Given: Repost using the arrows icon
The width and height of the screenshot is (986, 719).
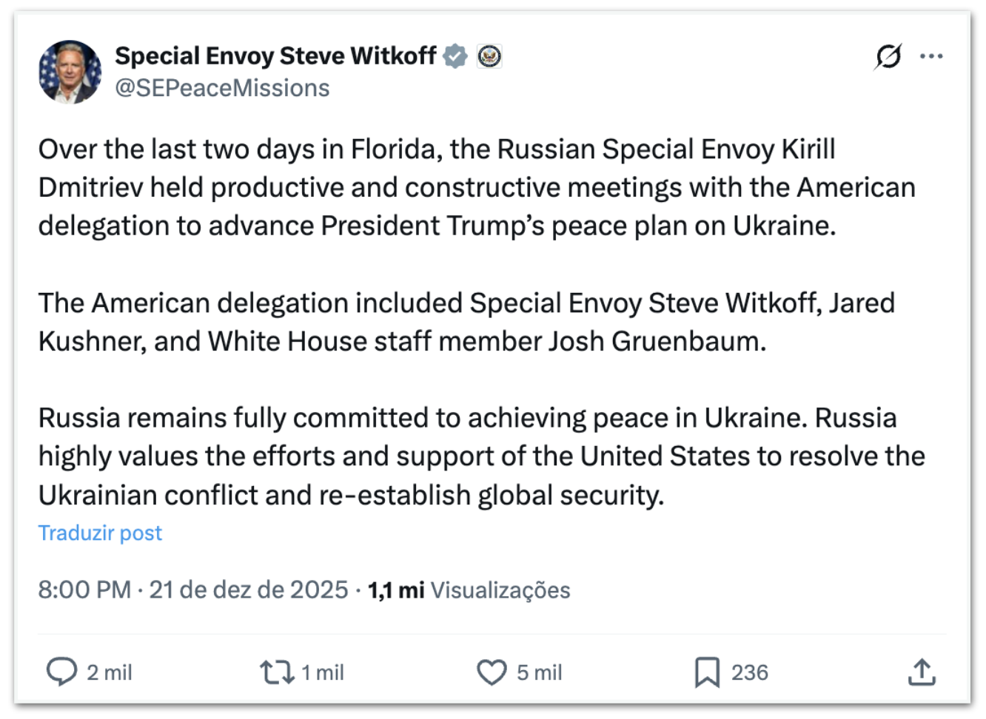Looking at the screenshot, I should pos(276,672).
